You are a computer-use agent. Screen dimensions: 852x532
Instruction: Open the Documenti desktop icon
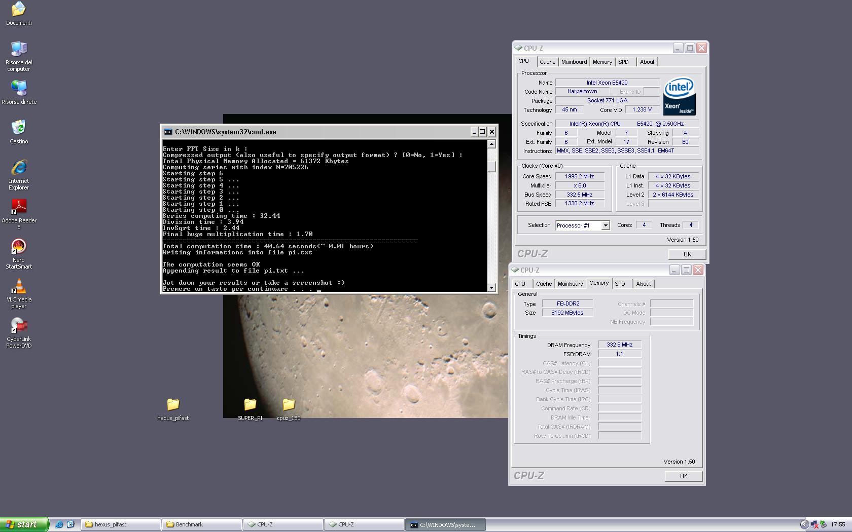[x=19, y=14]
